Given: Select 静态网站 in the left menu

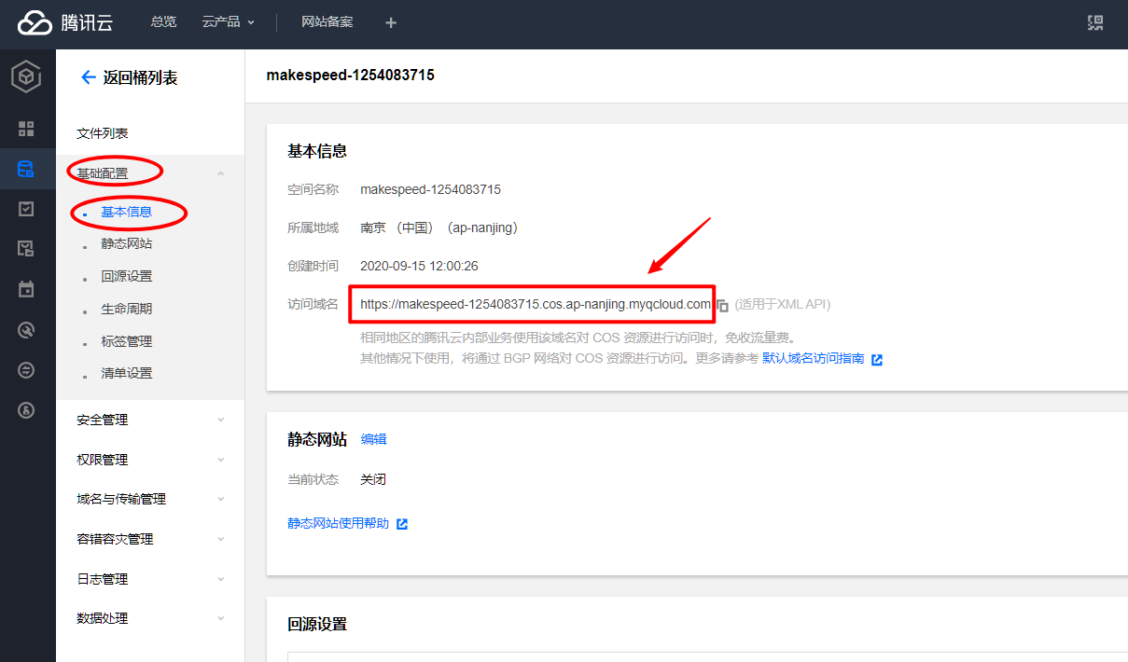Looking at the screenshot, I should (127, 244).
